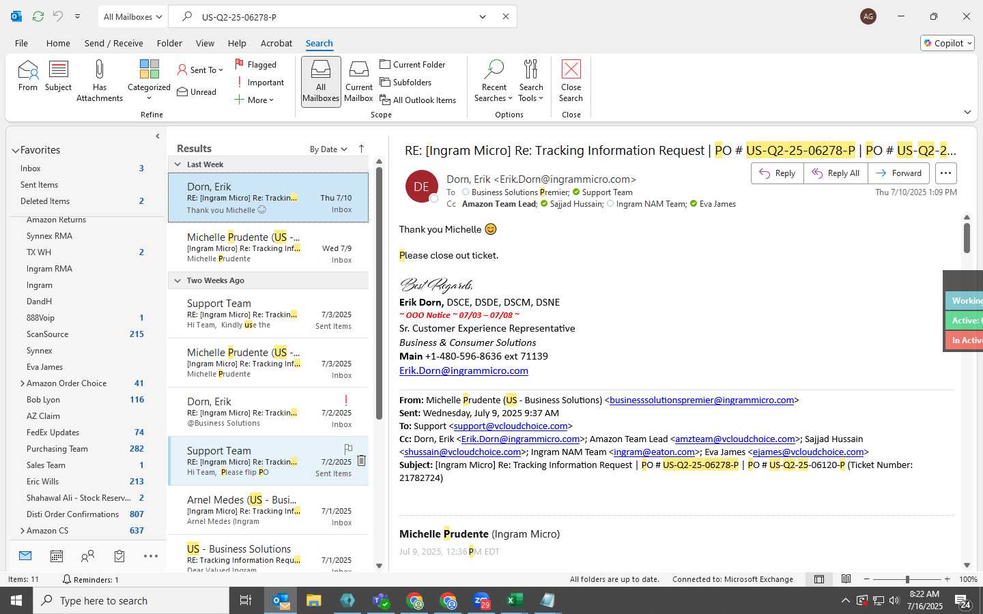Open Zoom from the taskbar

pyautogui.click(x=481, y=600)
